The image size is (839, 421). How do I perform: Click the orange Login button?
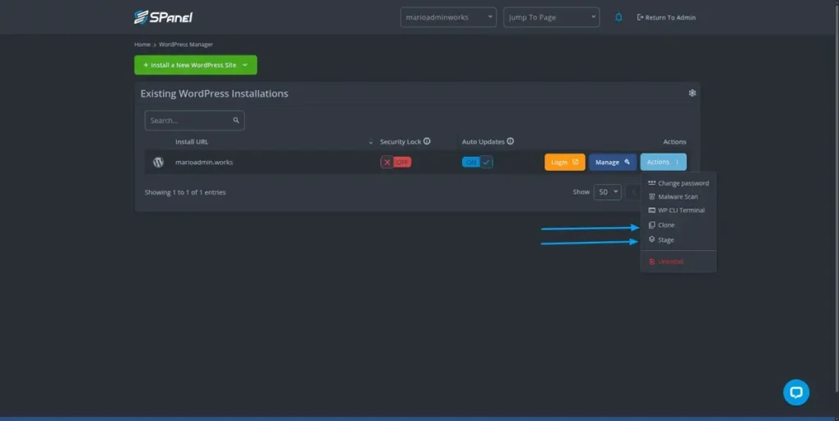(x=565, y=162)
